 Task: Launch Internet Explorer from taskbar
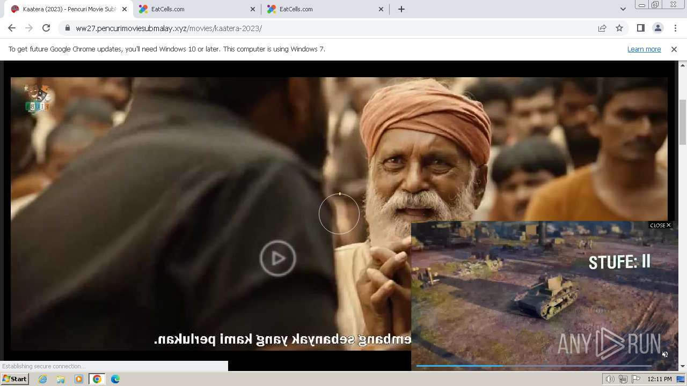pos(42,379)
